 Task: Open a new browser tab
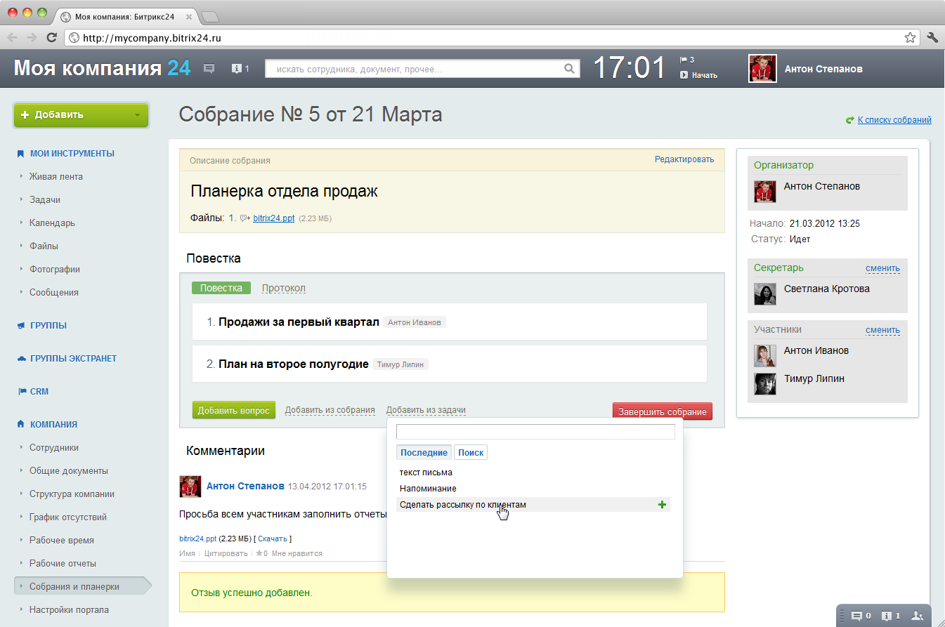pyautogui.click(x=210, y=16)
